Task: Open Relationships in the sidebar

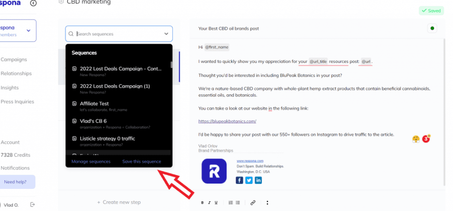Action: pos(16,73)
